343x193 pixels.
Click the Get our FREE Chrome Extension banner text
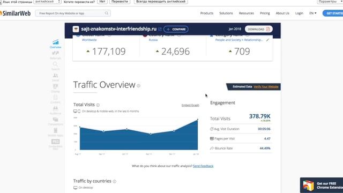[330, 185]
